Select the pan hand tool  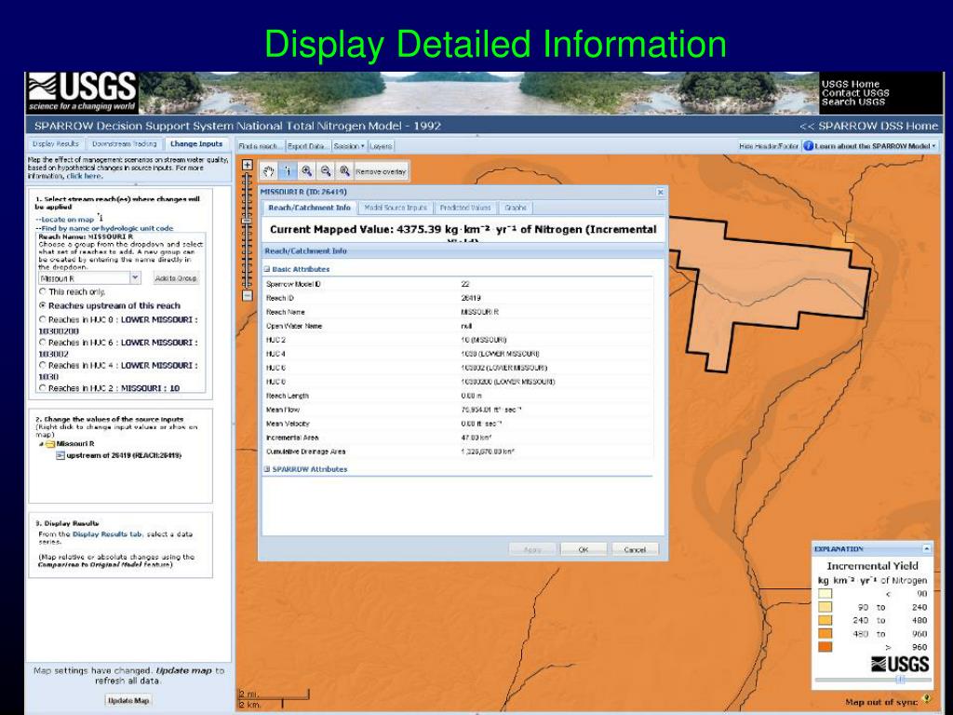(x=269, y=171)
